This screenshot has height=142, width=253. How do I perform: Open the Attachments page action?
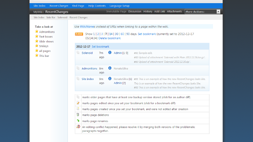point(174,12)
